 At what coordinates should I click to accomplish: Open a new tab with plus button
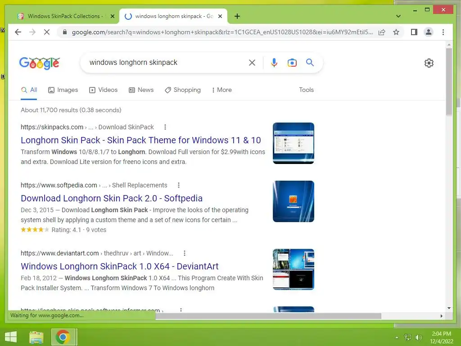(237, 16)
